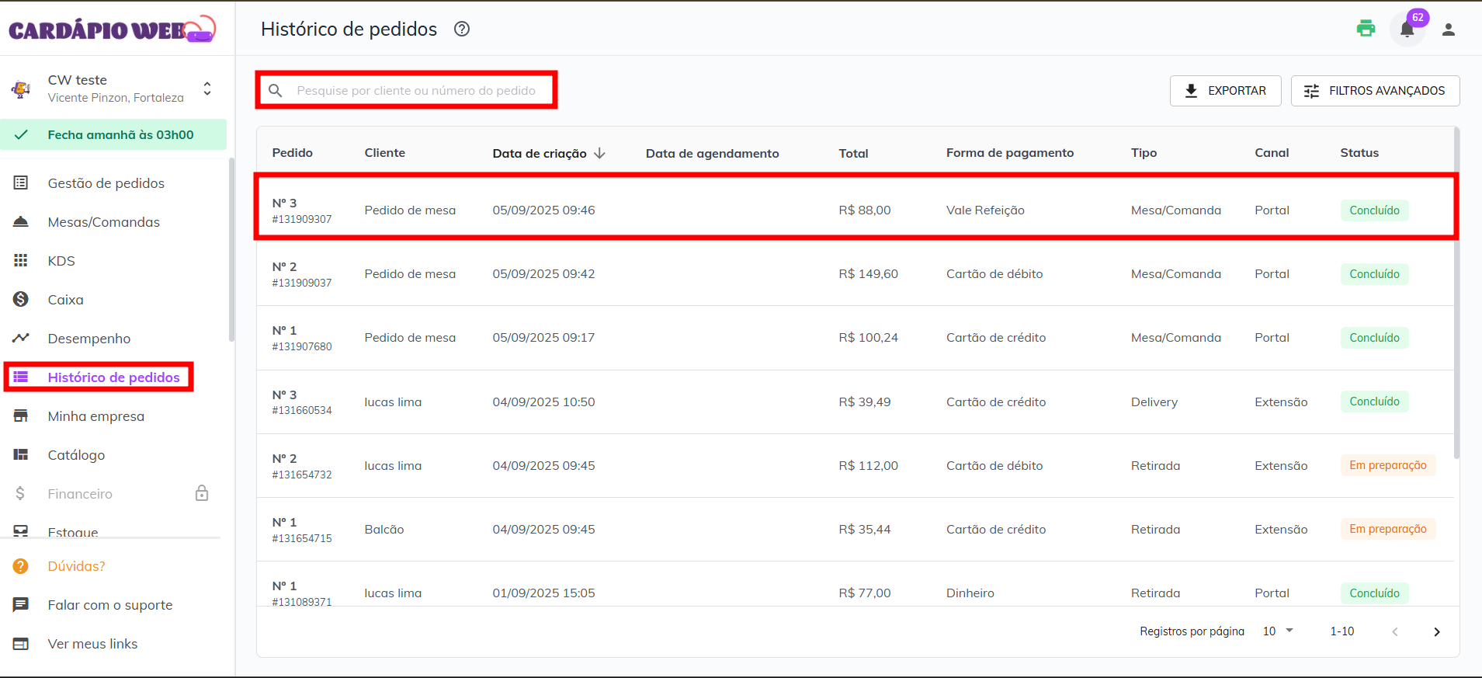Open the Registros por página dropdown
This screenshot has height=678, width=1482.
[x=1278, y=631]
